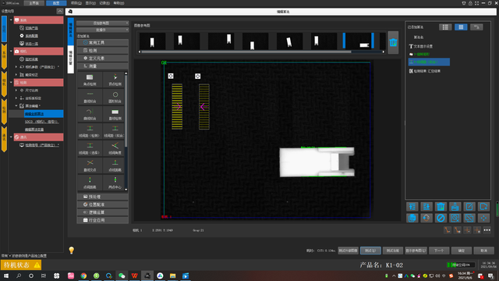Collapse the setup wizard panel chevron
The width and height of the screenshot is (499, 281).
point(60,11)
